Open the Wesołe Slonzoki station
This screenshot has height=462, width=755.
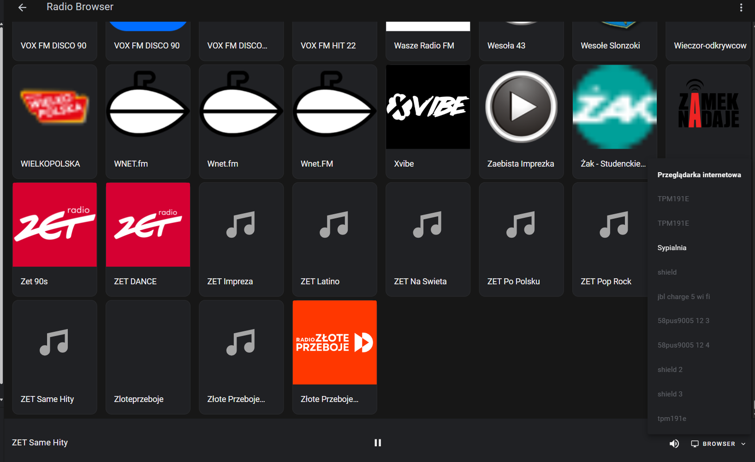pyautogui.click(x=615, y=41)
